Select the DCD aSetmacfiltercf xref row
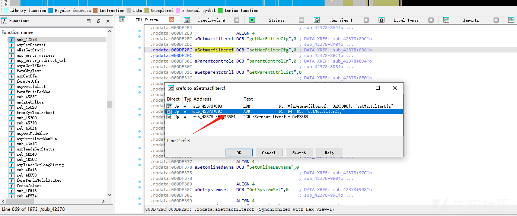Image resolution: width=517 pixels, height=216 pixels. (284, 117)
